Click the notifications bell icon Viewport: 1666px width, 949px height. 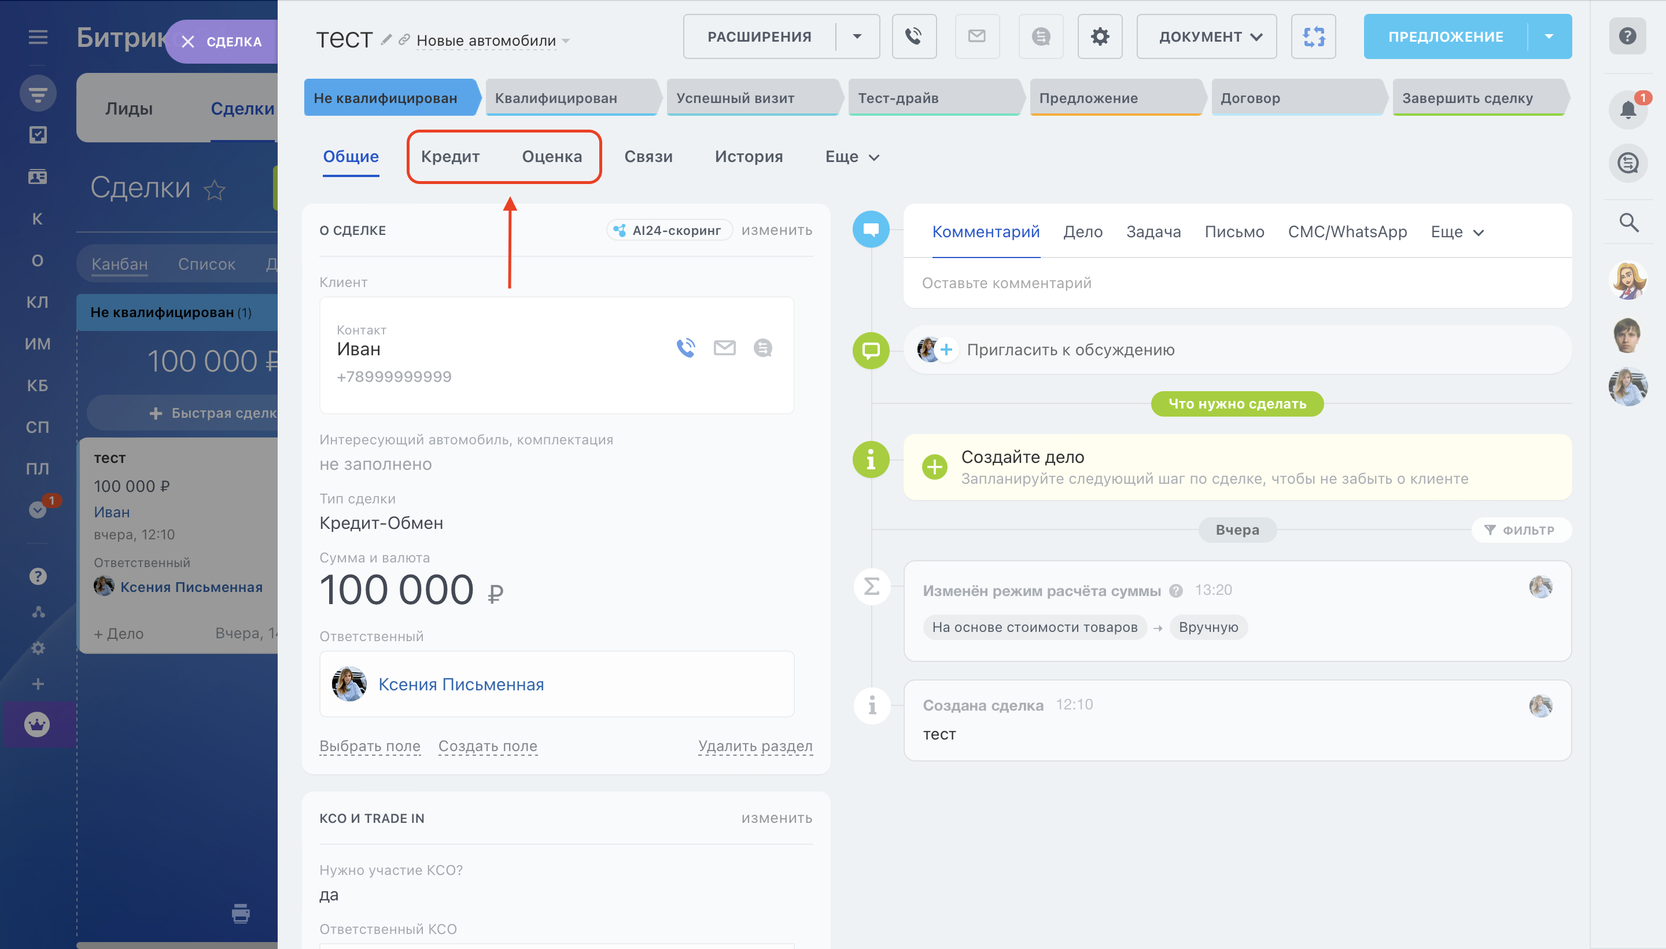point(1627,109)
